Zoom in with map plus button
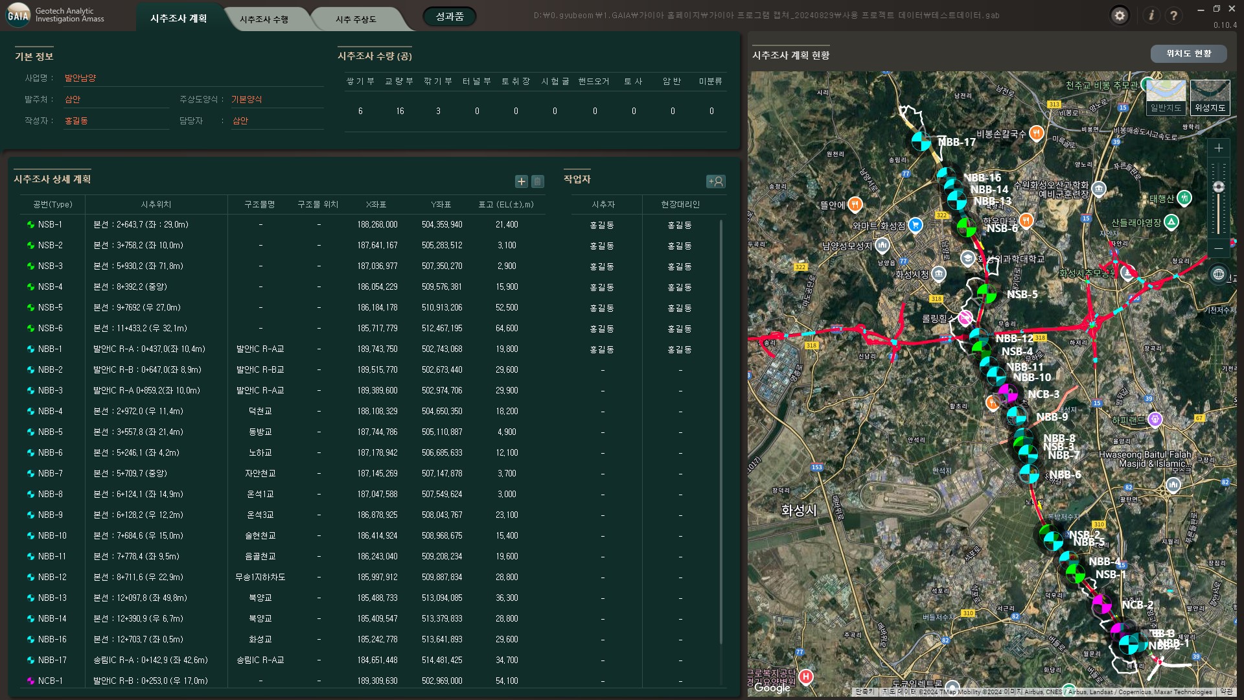This screenshot has height=700, width=1244. tap(1218, 148)
